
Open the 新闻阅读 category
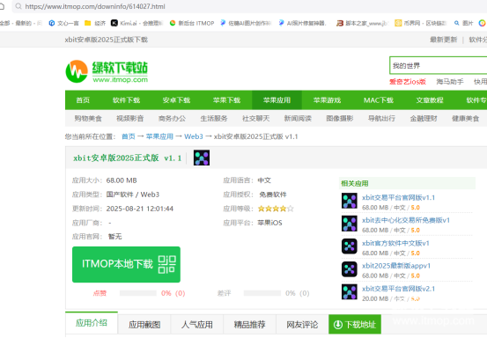pyautogui.click(x=298, y=118)
